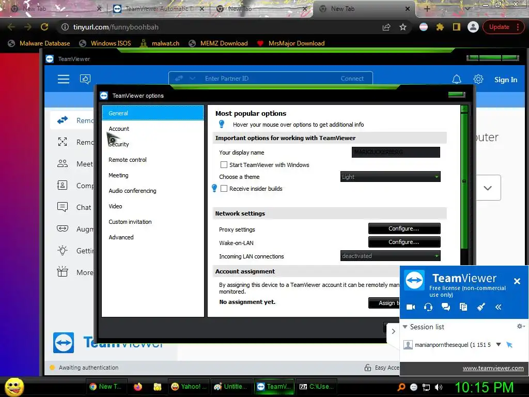Close the TeamViewer session panel
Image resolution: width=529 pixels, height=397 pixels.
517,281
